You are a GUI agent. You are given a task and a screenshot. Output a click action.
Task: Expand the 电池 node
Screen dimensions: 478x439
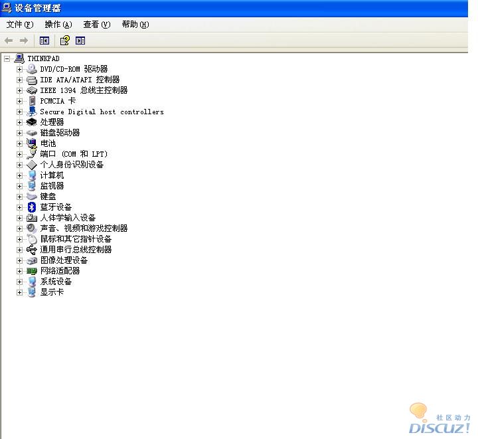pyautogui.click(x=19, y=143)
